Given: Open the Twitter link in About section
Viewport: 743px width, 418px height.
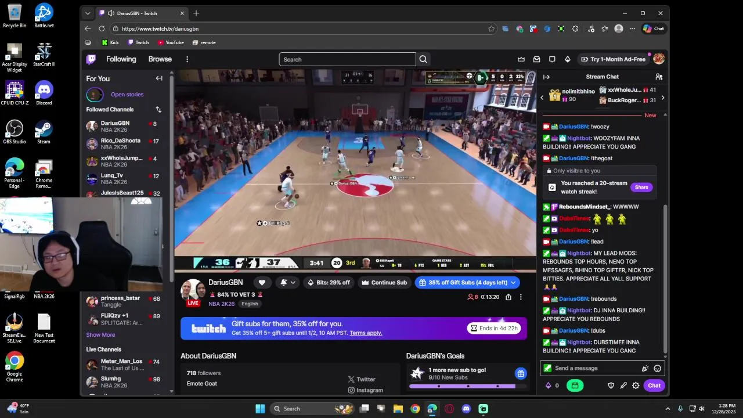Looking at the screenshot, I should click(x=362, y=379).
